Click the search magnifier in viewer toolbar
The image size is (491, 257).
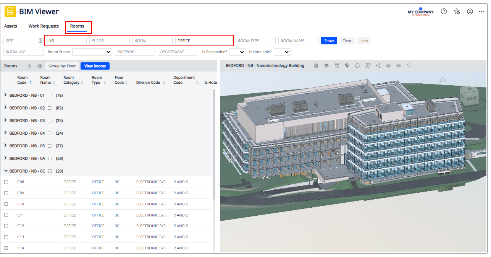pos(409,66)
